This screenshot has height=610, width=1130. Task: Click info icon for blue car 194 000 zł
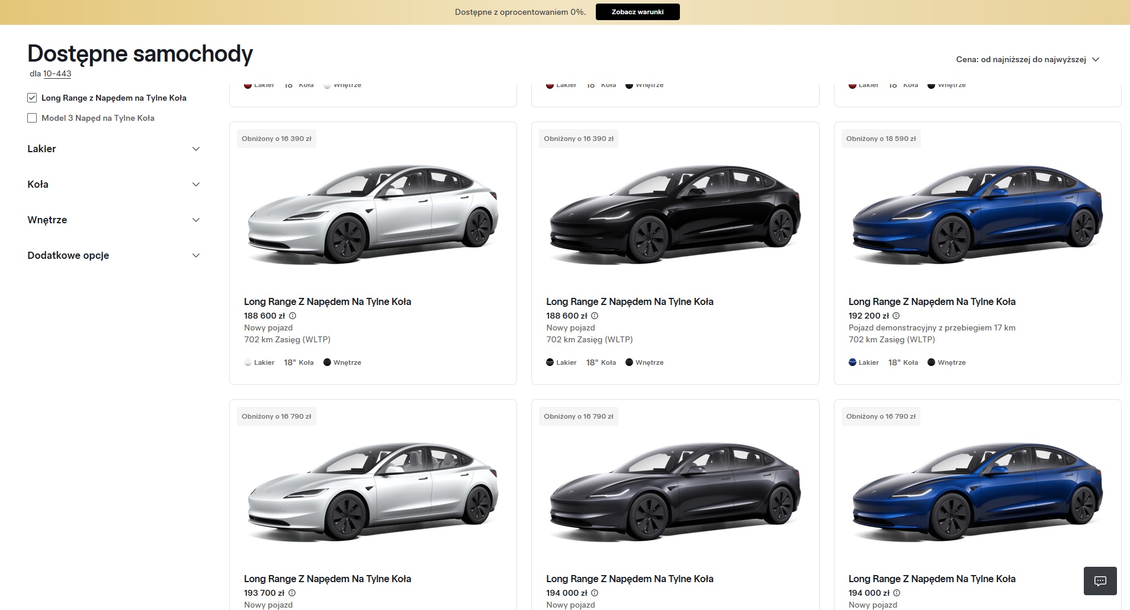897,593
